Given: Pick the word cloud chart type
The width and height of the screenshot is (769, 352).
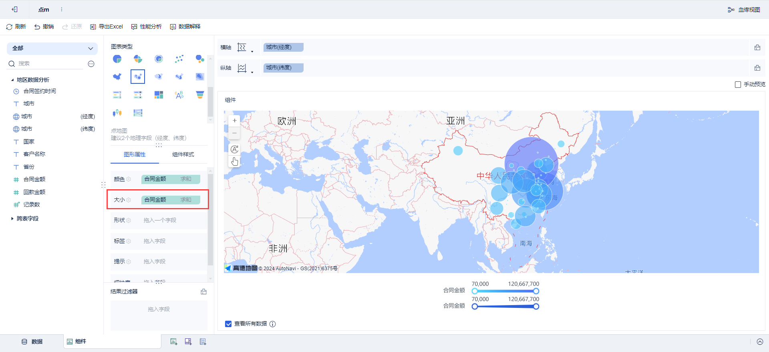Looking at the screenshot, I should pyautogui.click(x=179, y=95).
